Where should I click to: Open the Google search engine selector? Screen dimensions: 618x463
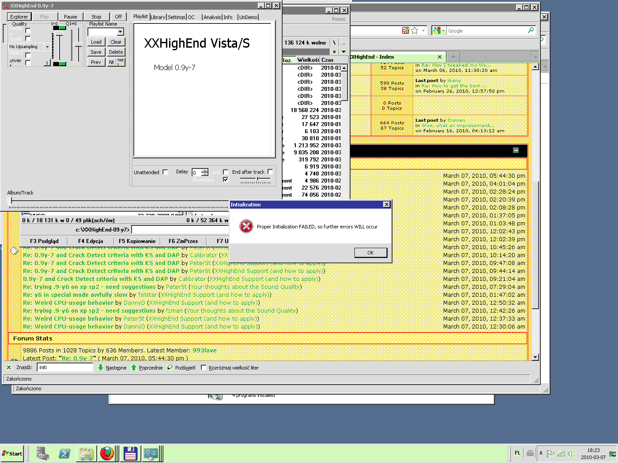pyautogui.click(x=439, y=30)
